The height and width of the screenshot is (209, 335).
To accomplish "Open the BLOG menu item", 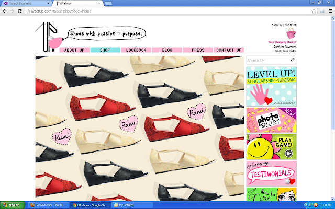I will click(x=167, y=50).
